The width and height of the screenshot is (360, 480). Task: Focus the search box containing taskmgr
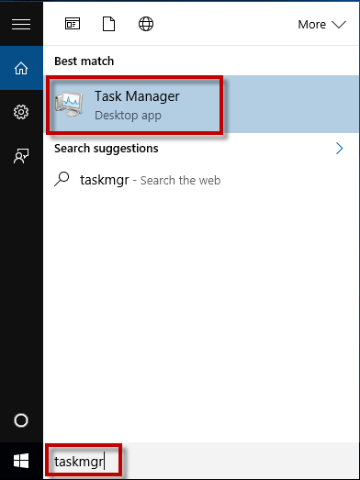coord(202,461)
